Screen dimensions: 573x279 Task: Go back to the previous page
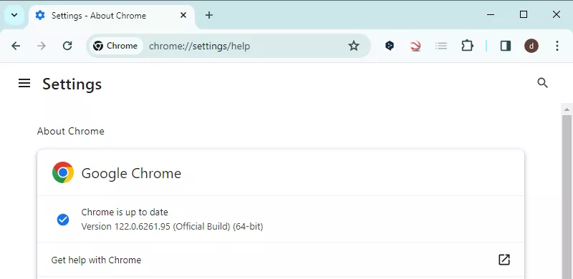[16, 46]
